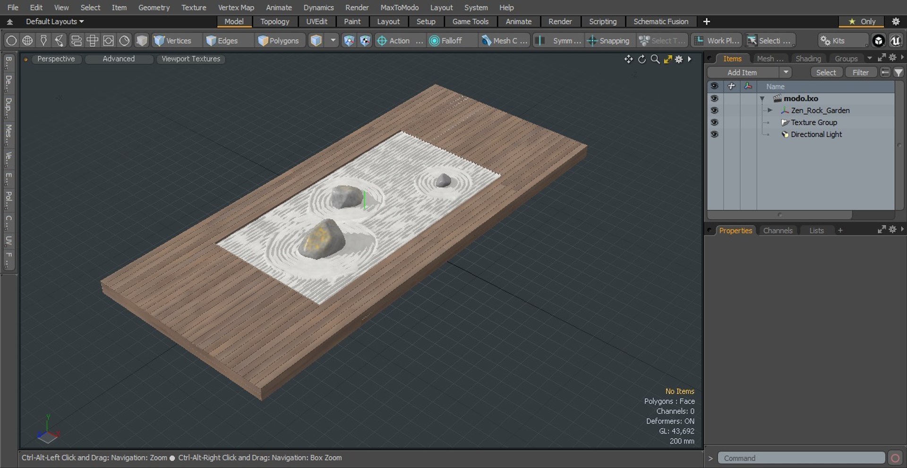
Task: Toggle visibility of Texture Group
Action: pyautogui.click(x=714, y=122)
